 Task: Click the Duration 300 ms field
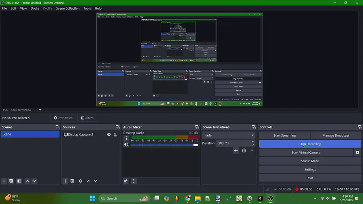(x=234, y=143)
